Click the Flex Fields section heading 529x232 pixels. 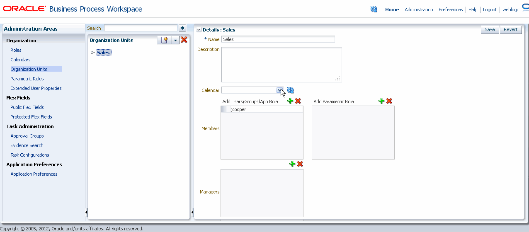18,98
